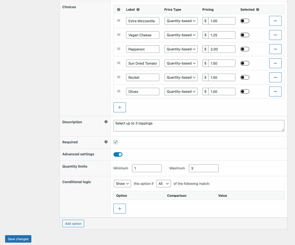Add a new choice with the plus icon

[120, 107]
